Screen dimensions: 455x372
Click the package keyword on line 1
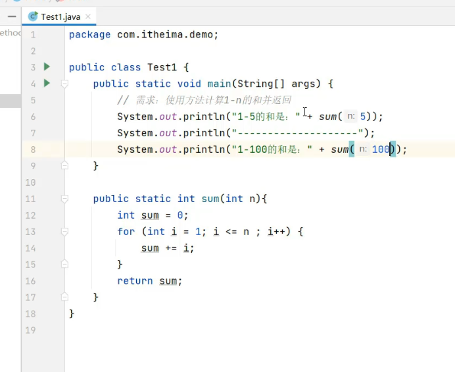tap(89, 35)
